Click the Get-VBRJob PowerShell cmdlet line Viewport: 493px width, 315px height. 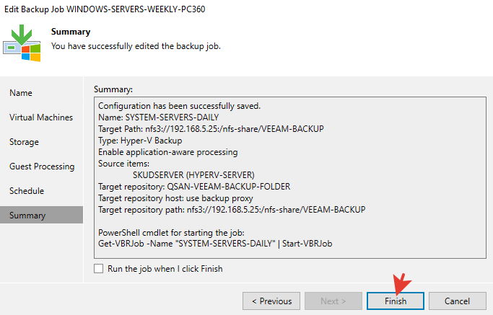[x=214, y=244]
